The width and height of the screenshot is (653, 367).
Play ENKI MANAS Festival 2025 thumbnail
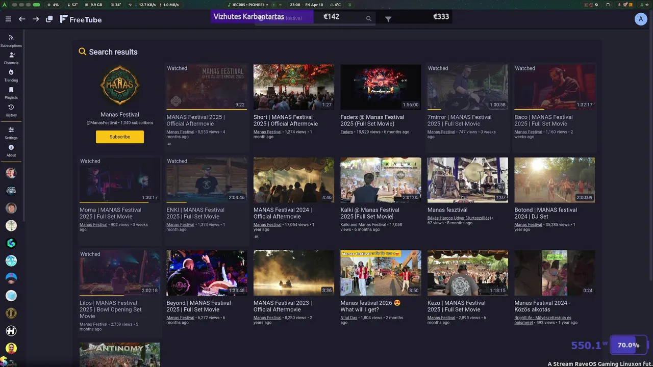coord(207,180)
